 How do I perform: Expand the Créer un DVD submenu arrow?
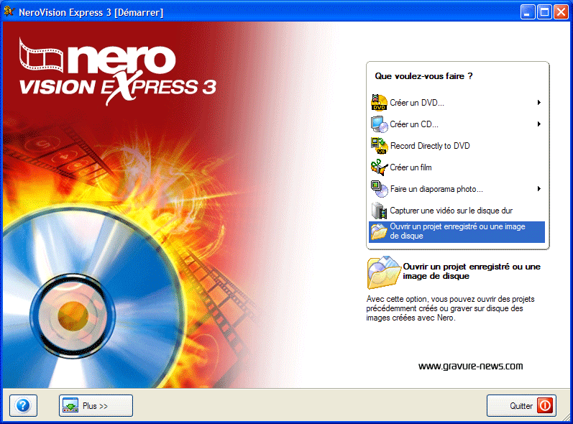pos(539,103)
